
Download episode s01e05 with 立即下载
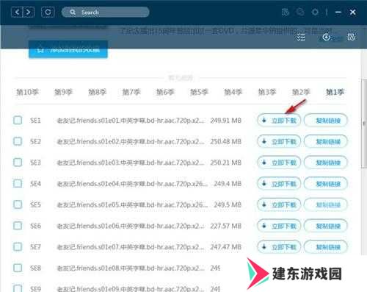[279, 204]
